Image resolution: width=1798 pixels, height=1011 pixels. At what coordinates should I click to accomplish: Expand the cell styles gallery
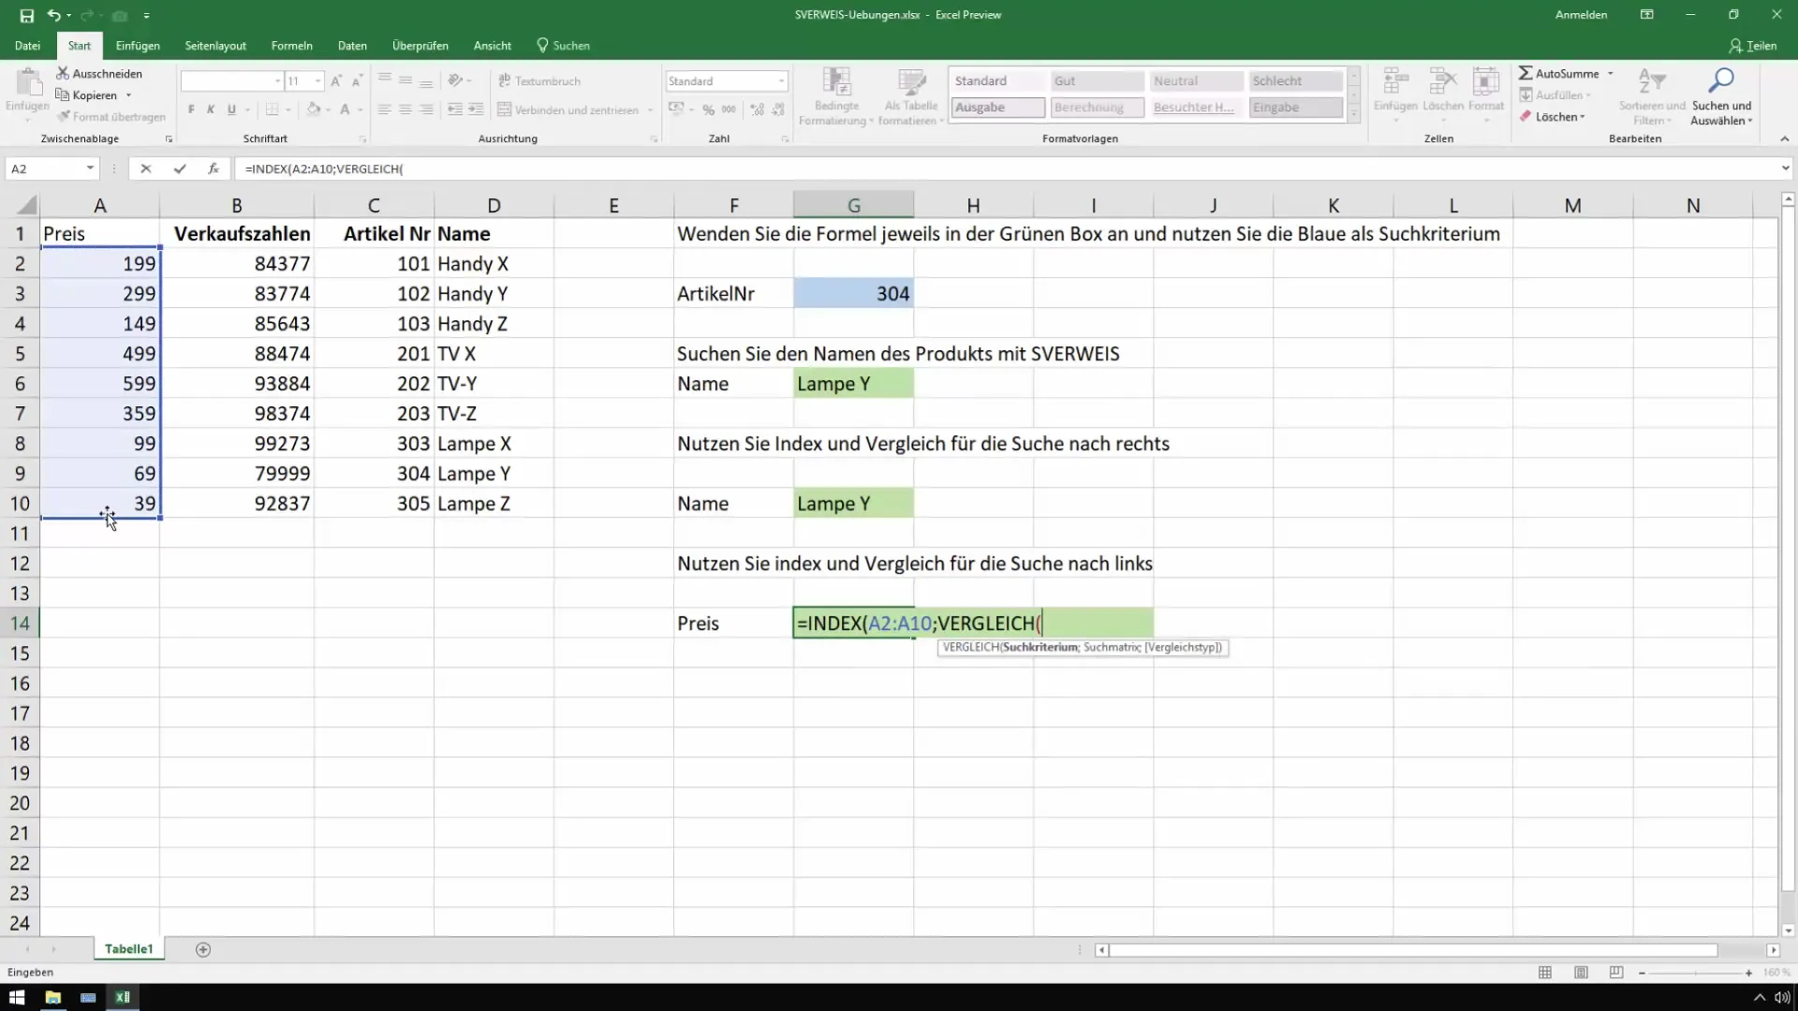coord(1354,114)
